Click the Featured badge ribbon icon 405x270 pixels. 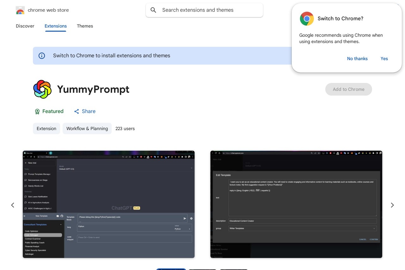pos(37,111)
